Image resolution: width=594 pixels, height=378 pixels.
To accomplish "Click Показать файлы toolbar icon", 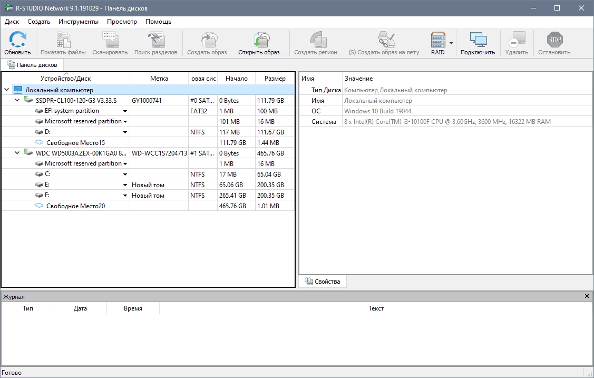I will tap(63, 40).
